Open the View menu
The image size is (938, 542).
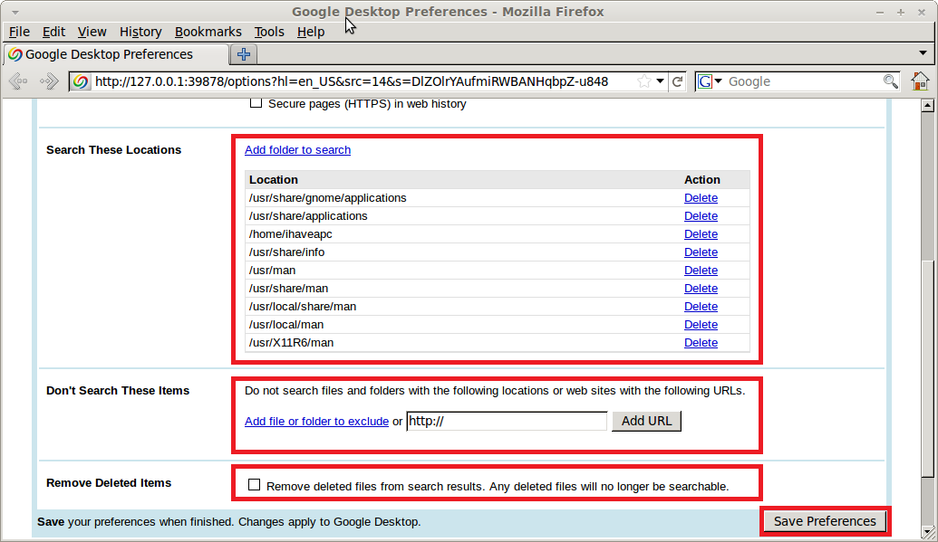point(92,32)
